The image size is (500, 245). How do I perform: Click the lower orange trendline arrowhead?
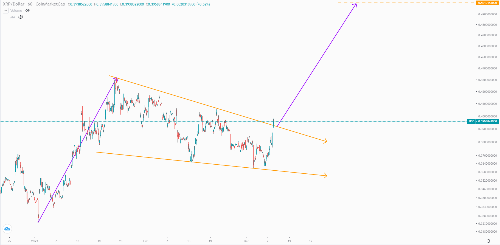tap(325, 176)
